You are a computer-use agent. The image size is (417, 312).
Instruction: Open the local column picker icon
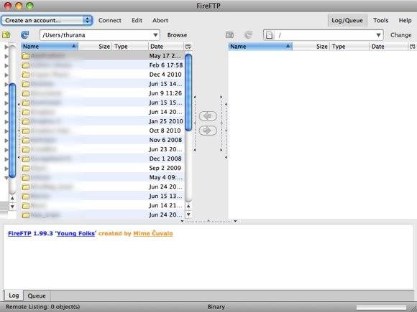click(x=188, y=47)
